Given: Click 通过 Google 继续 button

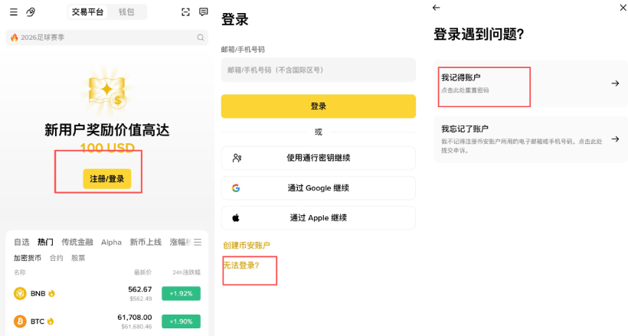Looking at the screenshot, I should click(x=319, y=188).
